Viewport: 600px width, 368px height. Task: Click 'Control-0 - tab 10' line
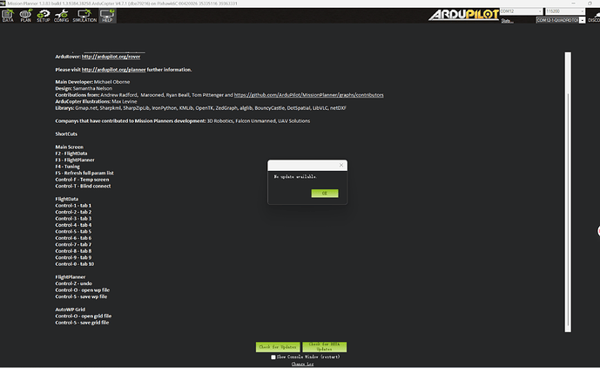[x=75, y=264]
